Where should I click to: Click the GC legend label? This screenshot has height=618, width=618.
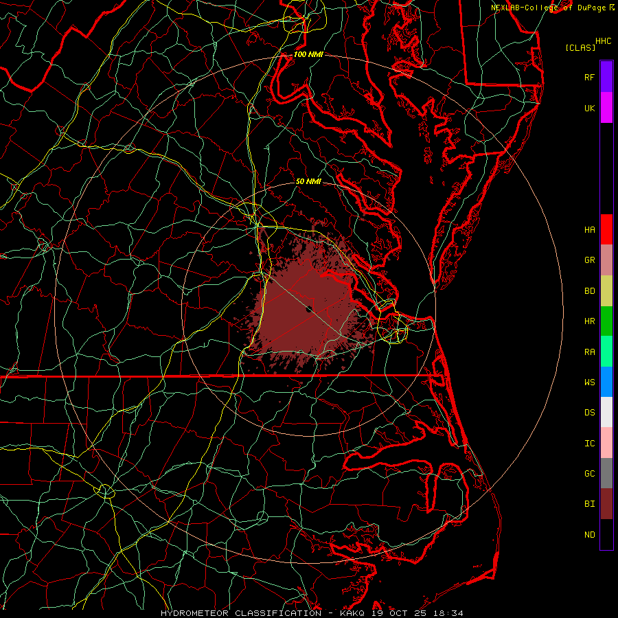[x=590, y=473]
